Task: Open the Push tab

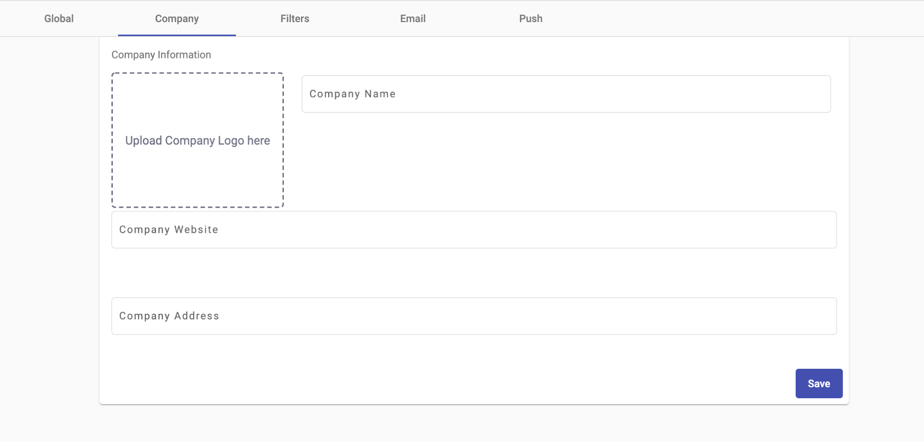Action: 531,18
